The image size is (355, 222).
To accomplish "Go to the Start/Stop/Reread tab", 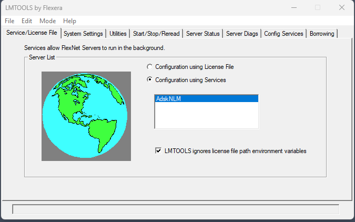I will pos(156,34).
